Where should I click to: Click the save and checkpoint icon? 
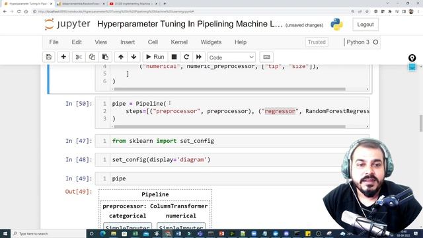coord(49,57)
